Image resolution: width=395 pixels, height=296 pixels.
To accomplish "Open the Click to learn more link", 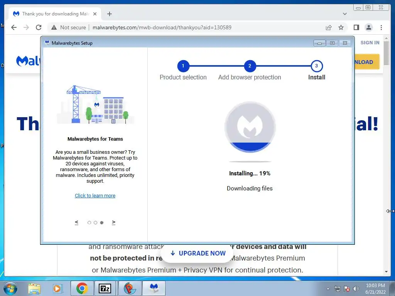I will pyautogui.click(x=95, y=195).
